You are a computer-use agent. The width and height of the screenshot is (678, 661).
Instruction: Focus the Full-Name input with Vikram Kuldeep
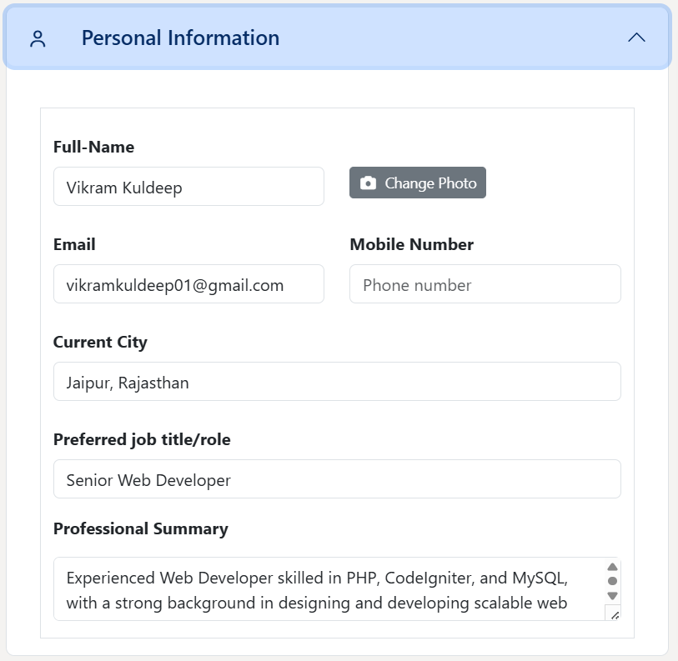[x=188, y=187]
